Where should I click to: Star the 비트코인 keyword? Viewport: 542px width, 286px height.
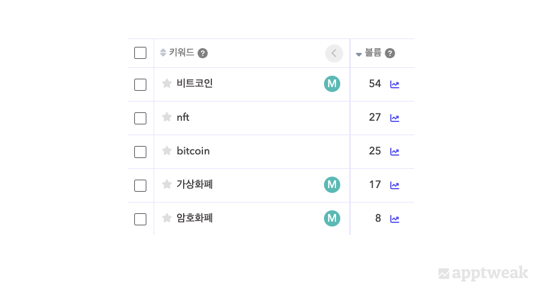coord(167,84)
